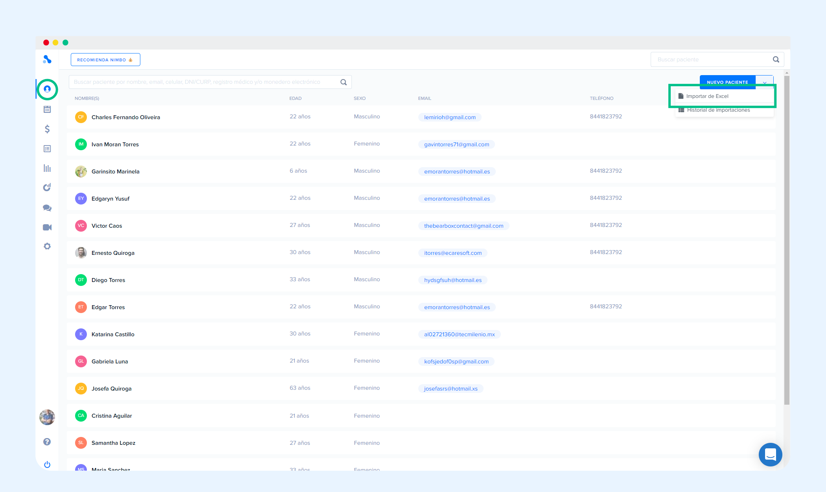Image resolution: width=826 pixels, height=492 pixels.
Task: Open the chat messages icon in sidebar
Action: (47, 208)
